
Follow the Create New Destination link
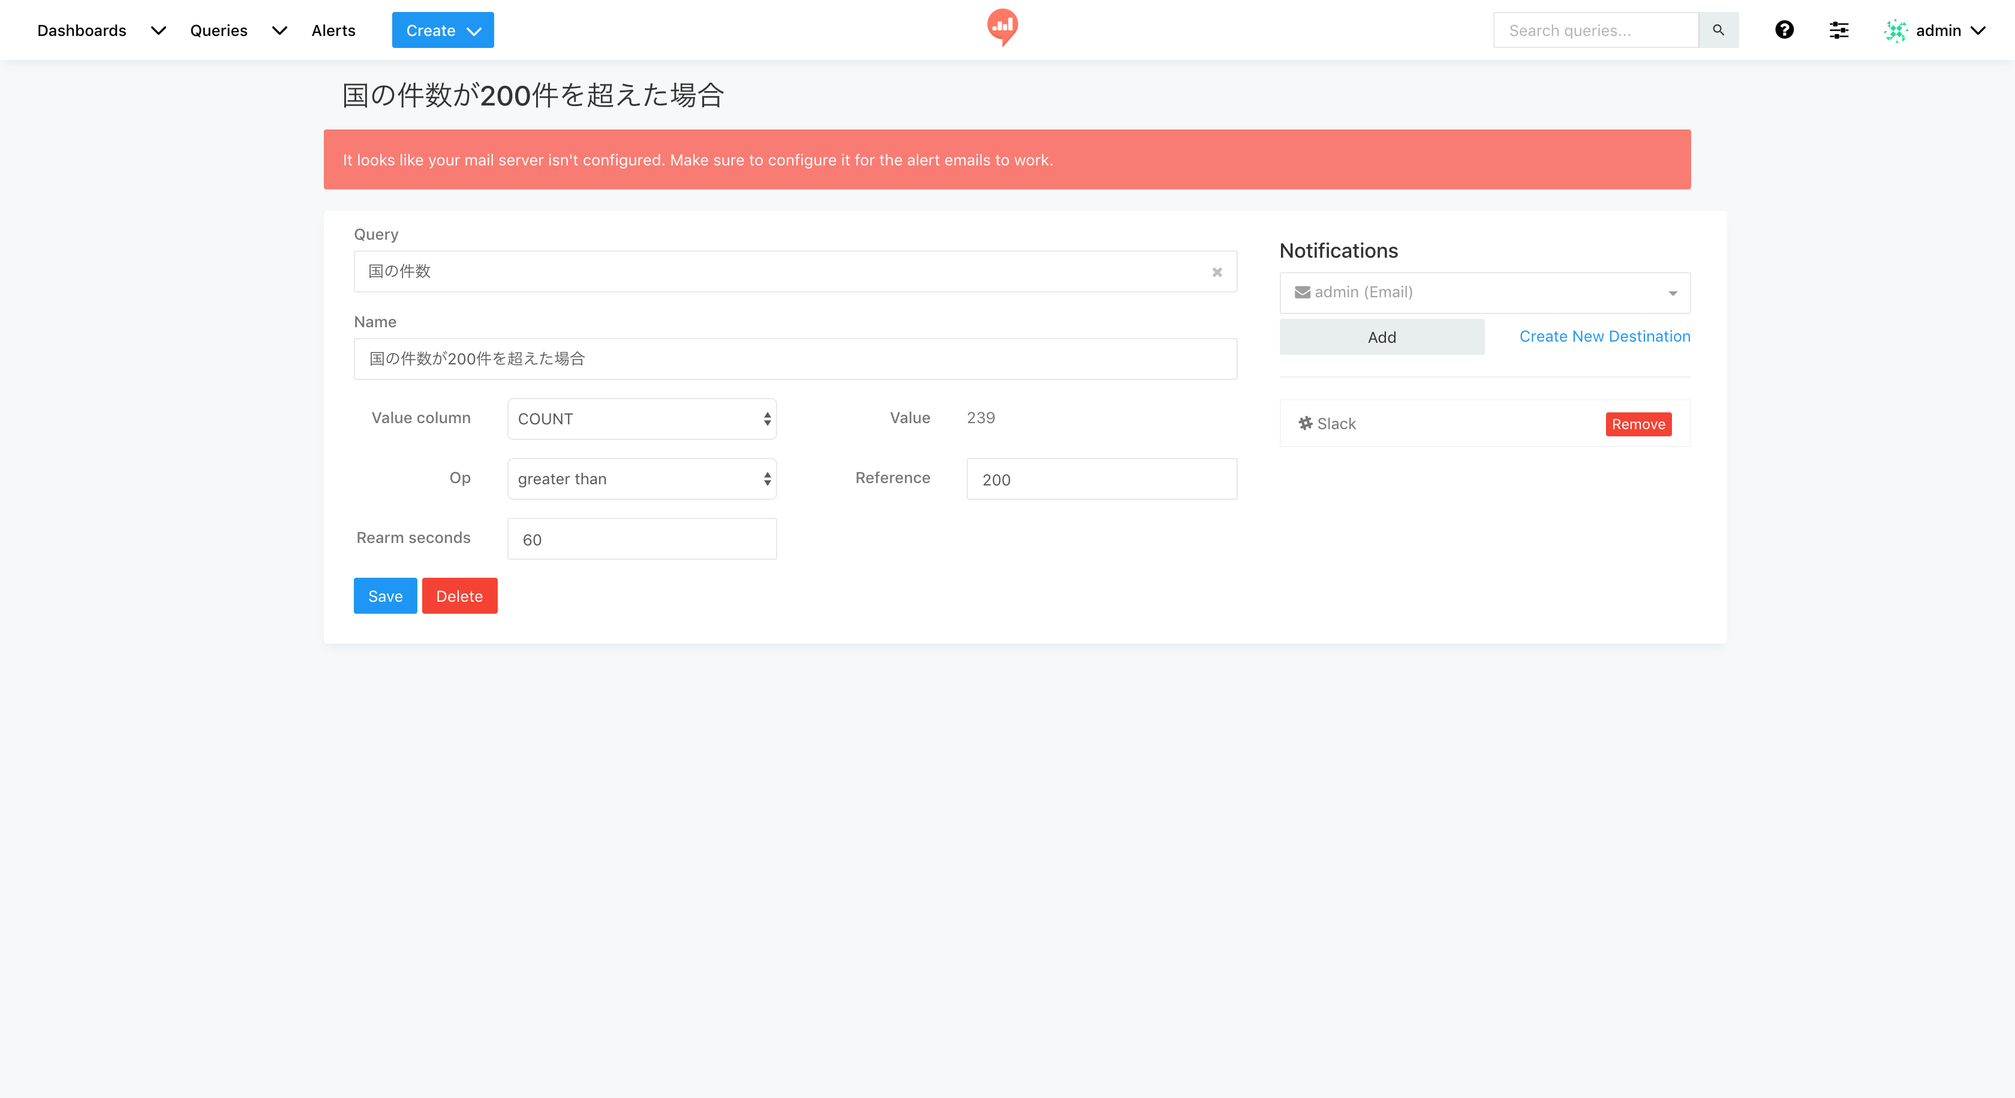pyautogui.click(x=1604, y=336)
